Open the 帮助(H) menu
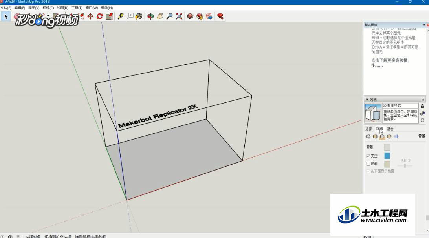The height and width of the screenshot is (238, 429). click(107, 8)
